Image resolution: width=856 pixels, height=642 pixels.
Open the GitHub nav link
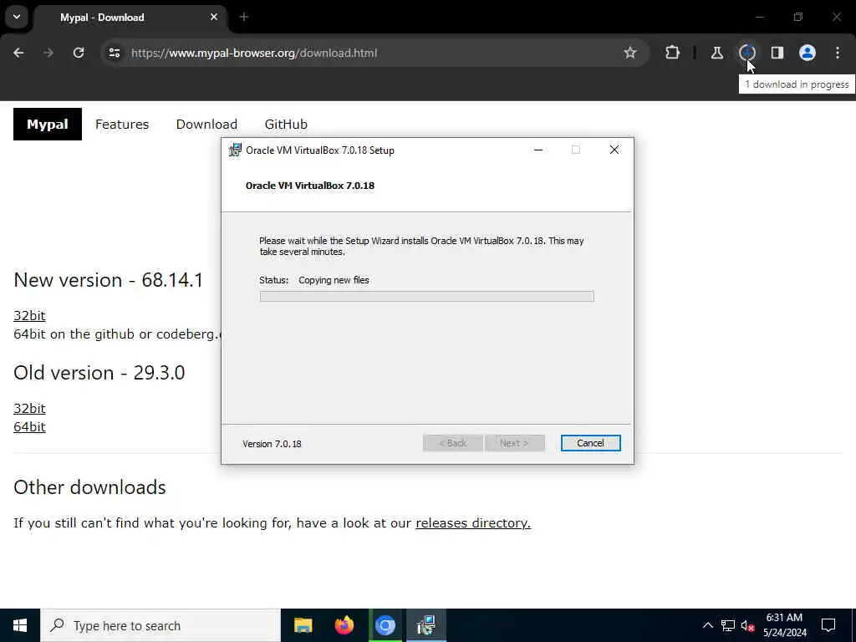point(286,124)
